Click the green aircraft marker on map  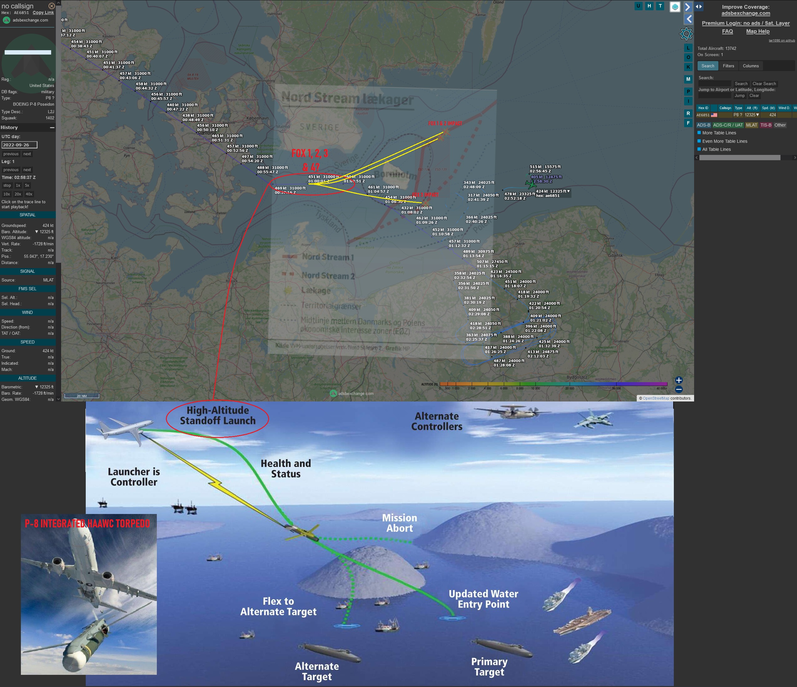(531, 184)
